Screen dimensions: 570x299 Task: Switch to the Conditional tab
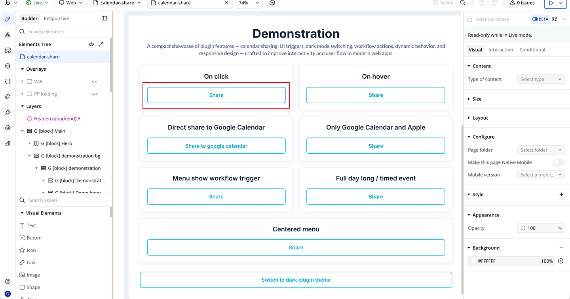pyautogui.click(x=532, y=50)
